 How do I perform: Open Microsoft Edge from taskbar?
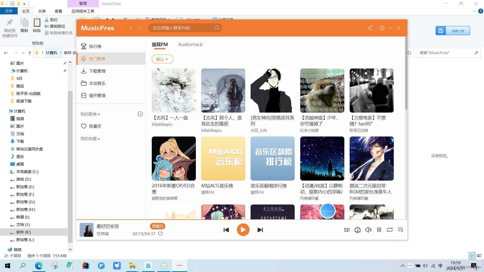point(39,265)
